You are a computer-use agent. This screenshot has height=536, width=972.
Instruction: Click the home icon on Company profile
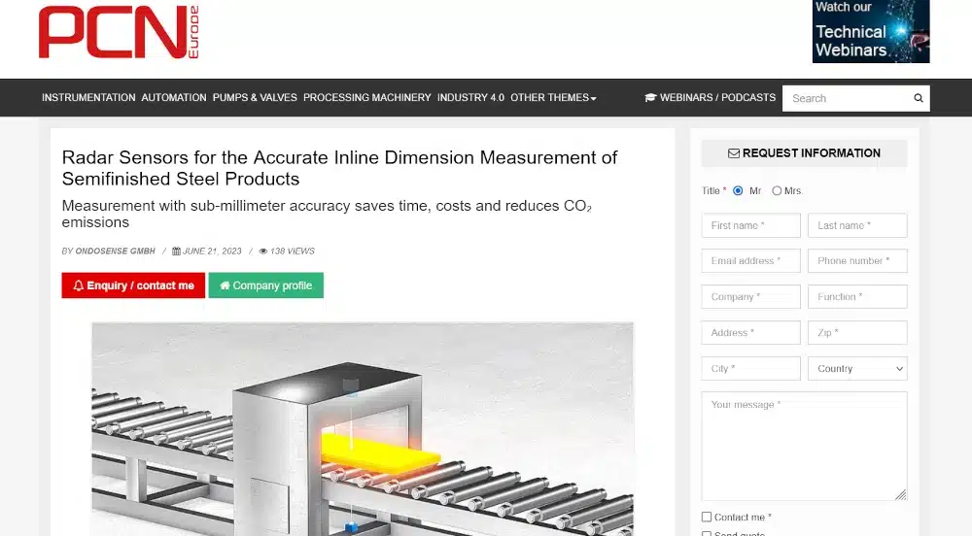[226, 285]
